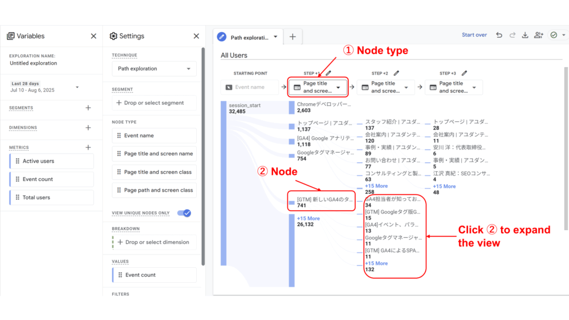Click Event count under Values

pos(154,274)
